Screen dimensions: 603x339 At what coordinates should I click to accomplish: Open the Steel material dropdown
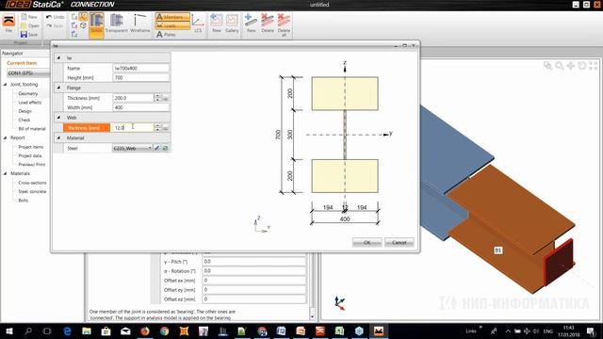pos(132,148)
